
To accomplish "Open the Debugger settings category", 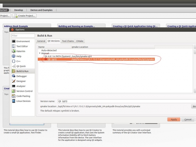I will pos(22,76).
